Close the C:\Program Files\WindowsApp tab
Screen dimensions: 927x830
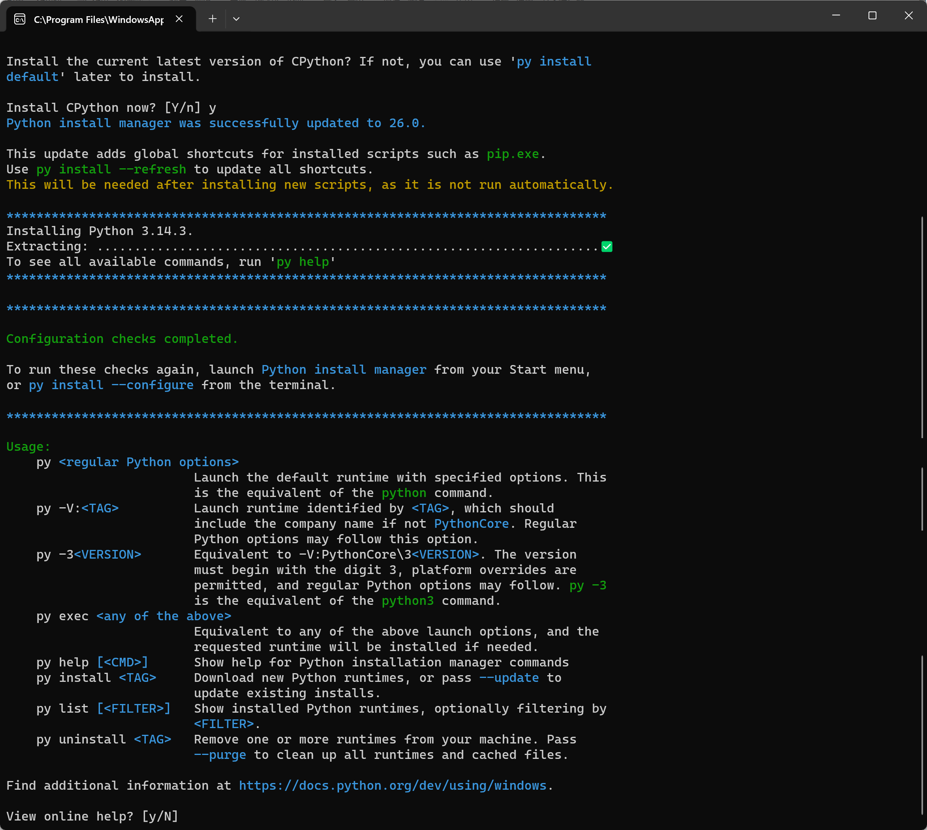179,19
